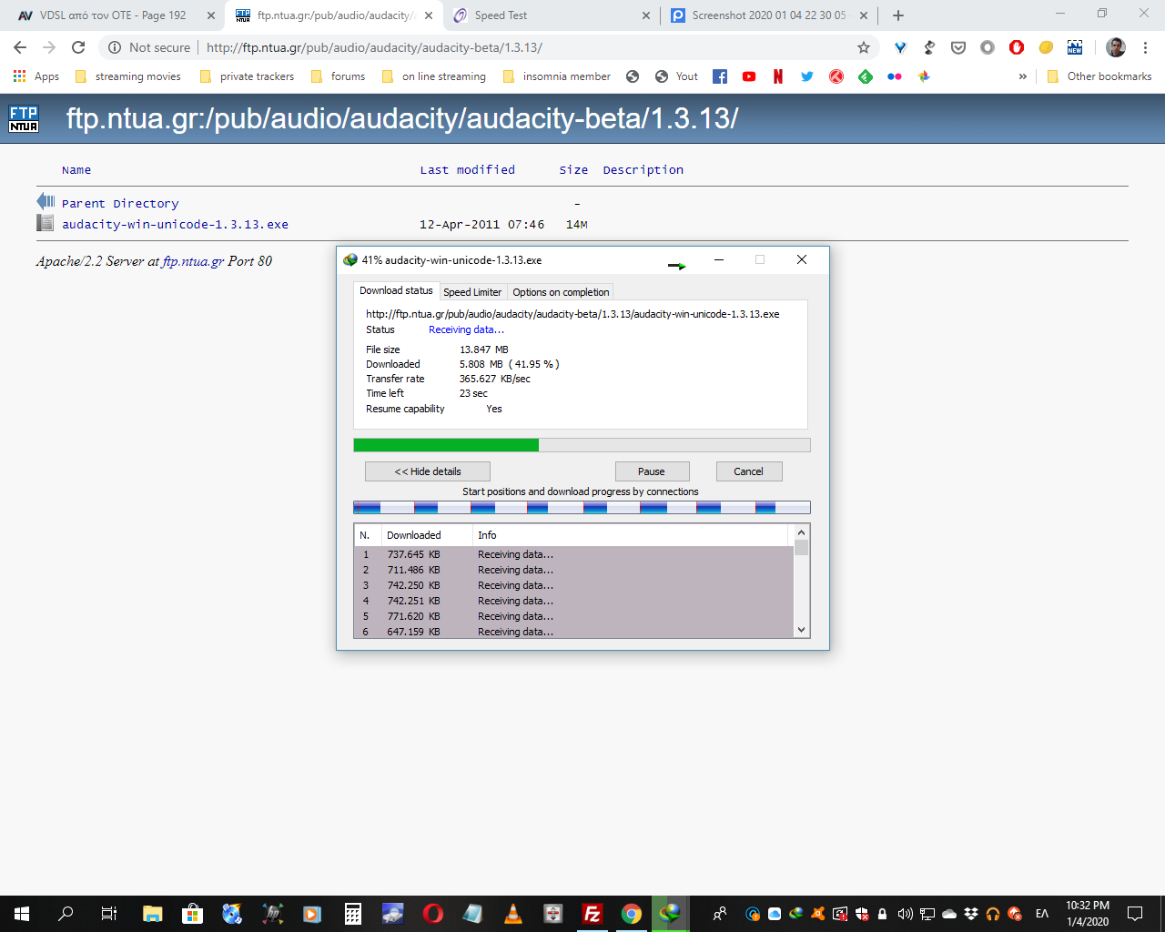The image size is (1165, 932).
Task: Sort the listing by Size
Action: [x=573, y=170]
